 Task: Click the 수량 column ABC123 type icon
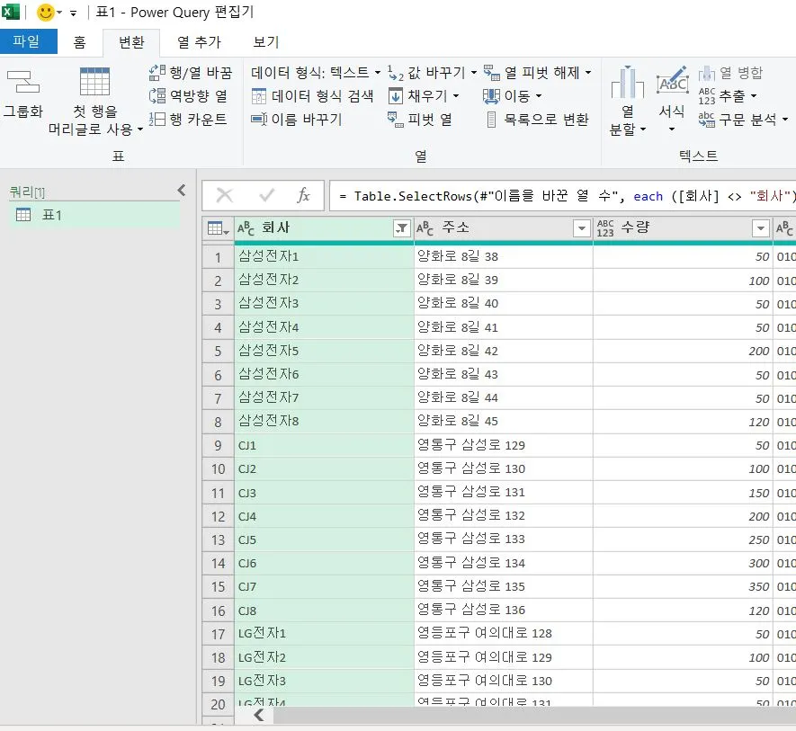click(x=605, y=228)
